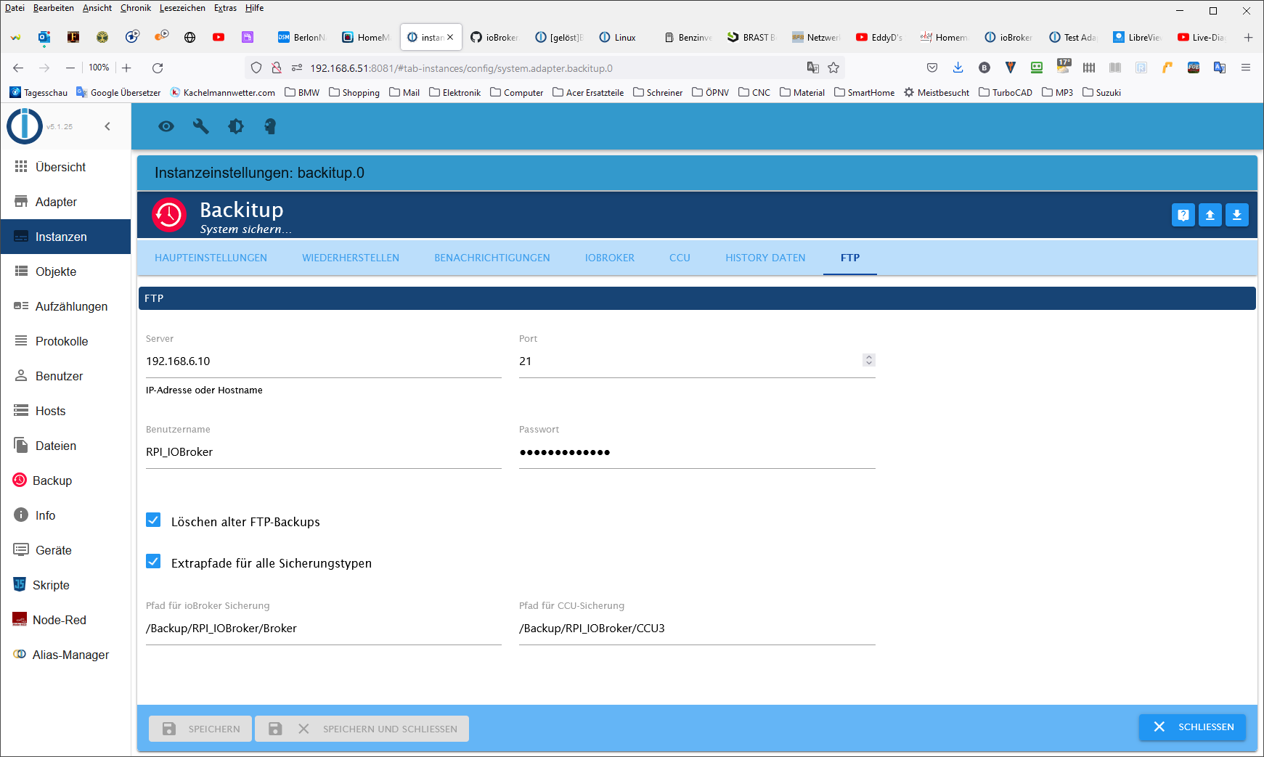Collapse the ioBroker sidebar with chevron

click(107, 126)
